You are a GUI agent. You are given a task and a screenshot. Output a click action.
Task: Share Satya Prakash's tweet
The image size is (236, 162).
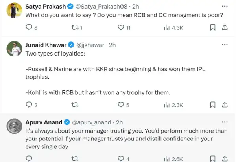(x=225, y=27)
